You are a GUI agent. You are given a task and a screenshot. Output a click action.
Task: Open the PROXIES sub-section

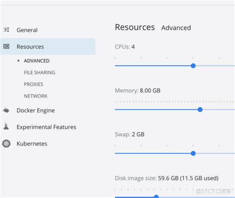point(34,84)
